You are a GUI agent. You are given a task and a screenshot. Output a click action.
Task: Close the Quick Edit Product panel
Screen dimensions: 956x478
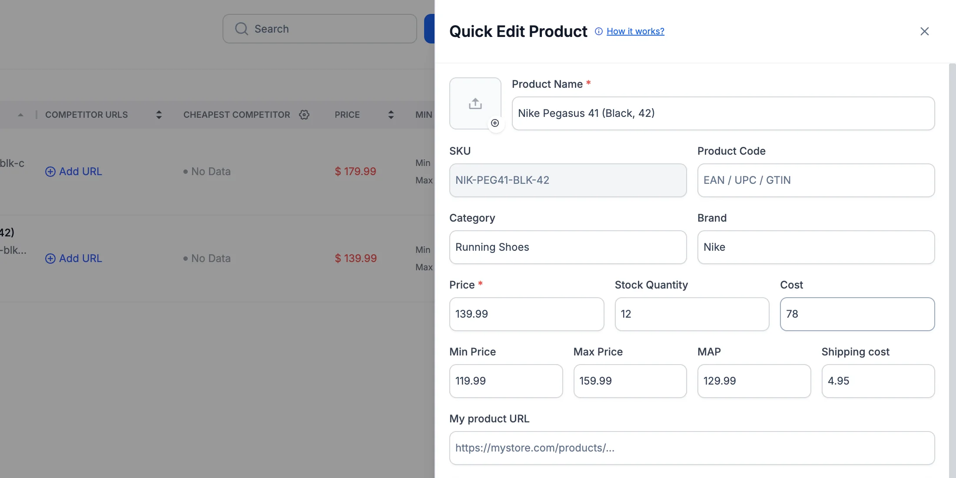click(x=924, y=31)
